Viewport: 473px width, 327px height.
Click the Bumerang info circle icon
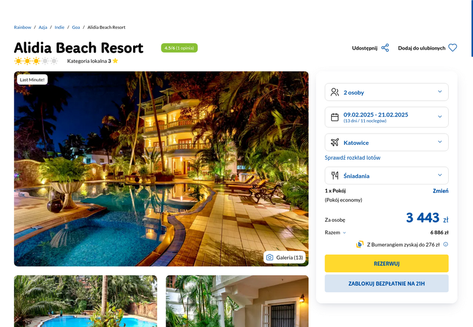(x=446, y=244)
